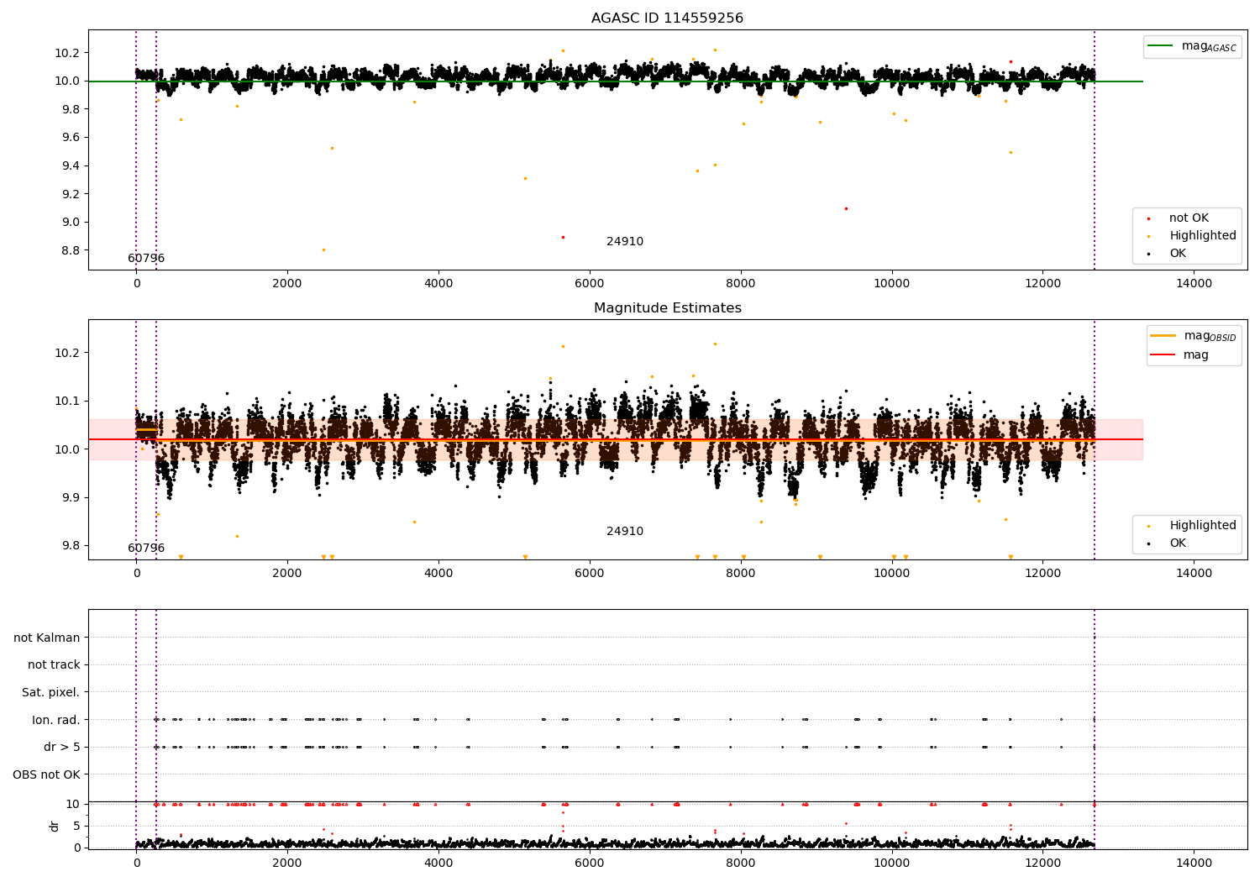This screenshot has height=882, width=1260.
Task: Click the 60796 label in Magnitude Estimates plot
Action: point(146,549)
